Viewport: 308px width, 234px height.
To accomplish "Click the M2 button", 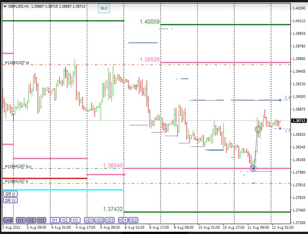I will pyautogui.click(x=65, y=220).
